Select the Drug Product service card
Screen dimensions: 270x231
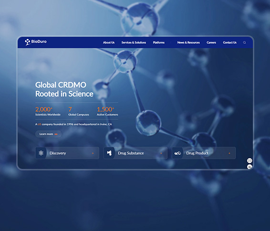(204, 153)
